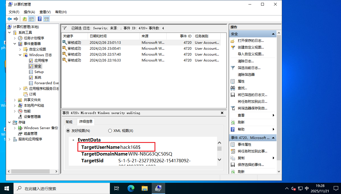
Task: Click the blue Help toolbar icon
Action: (x=40, y=19)
